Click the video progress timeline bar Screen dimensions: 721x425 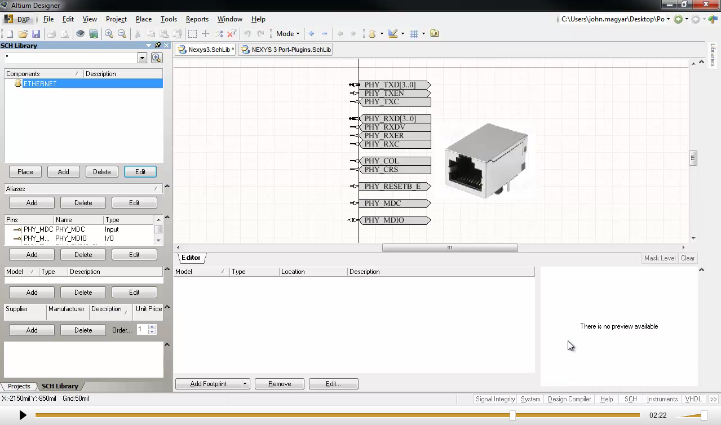point(337,415)
